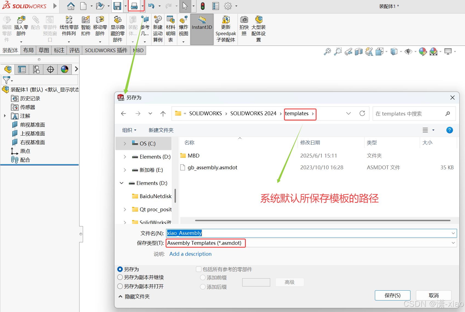Viewport: 465px width, 312px height.
Task: Open the Home icon in the top toolbar
Action: click(71, 6)
